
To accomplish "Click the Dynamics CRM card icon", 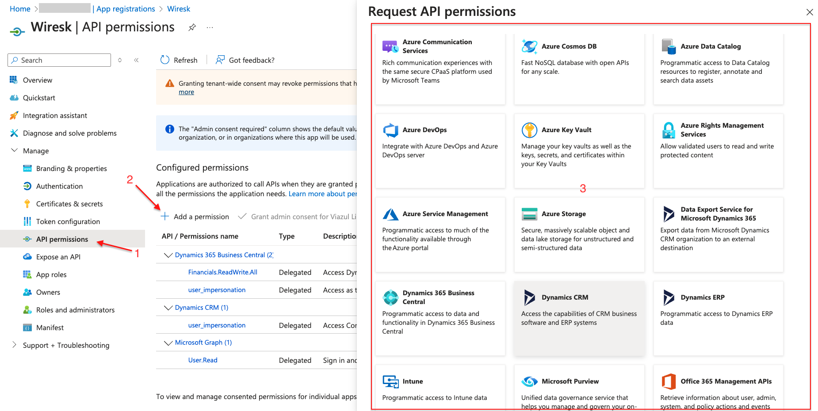I will click(529, 297).
